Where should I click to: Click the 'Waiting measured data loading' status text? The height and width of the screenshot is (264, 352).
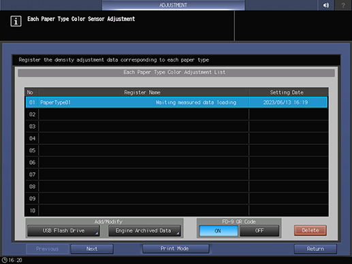tap(196, 103)
